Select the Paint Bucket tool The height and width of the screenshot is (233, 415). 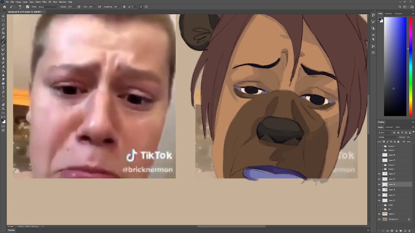click(3, 71)
